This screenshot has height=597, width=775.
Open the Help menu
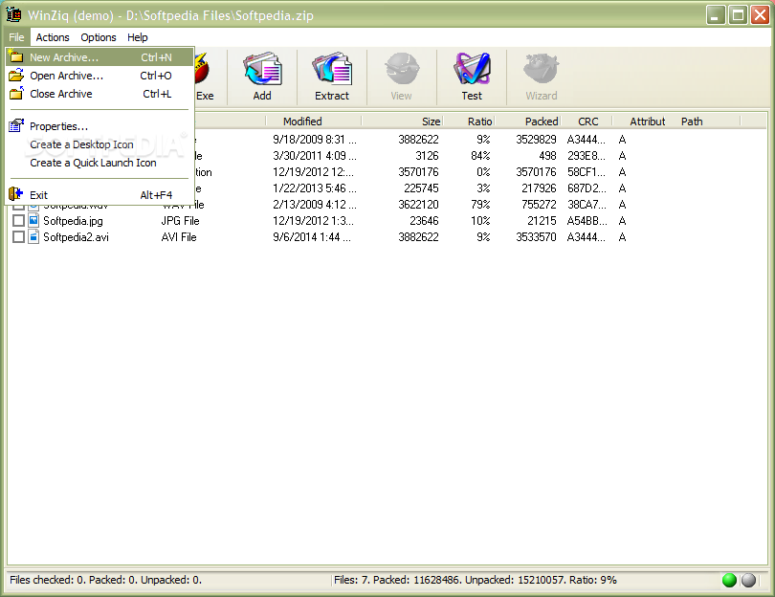click(x=138, y=37)
